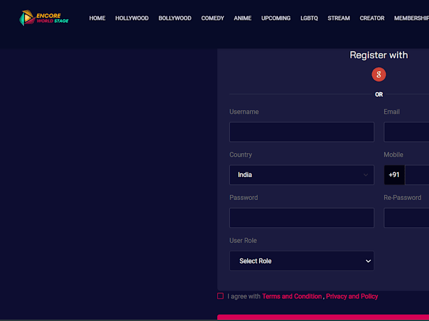
Task: Click the Encore World Stage logo
Action: (x=44, y=18)
